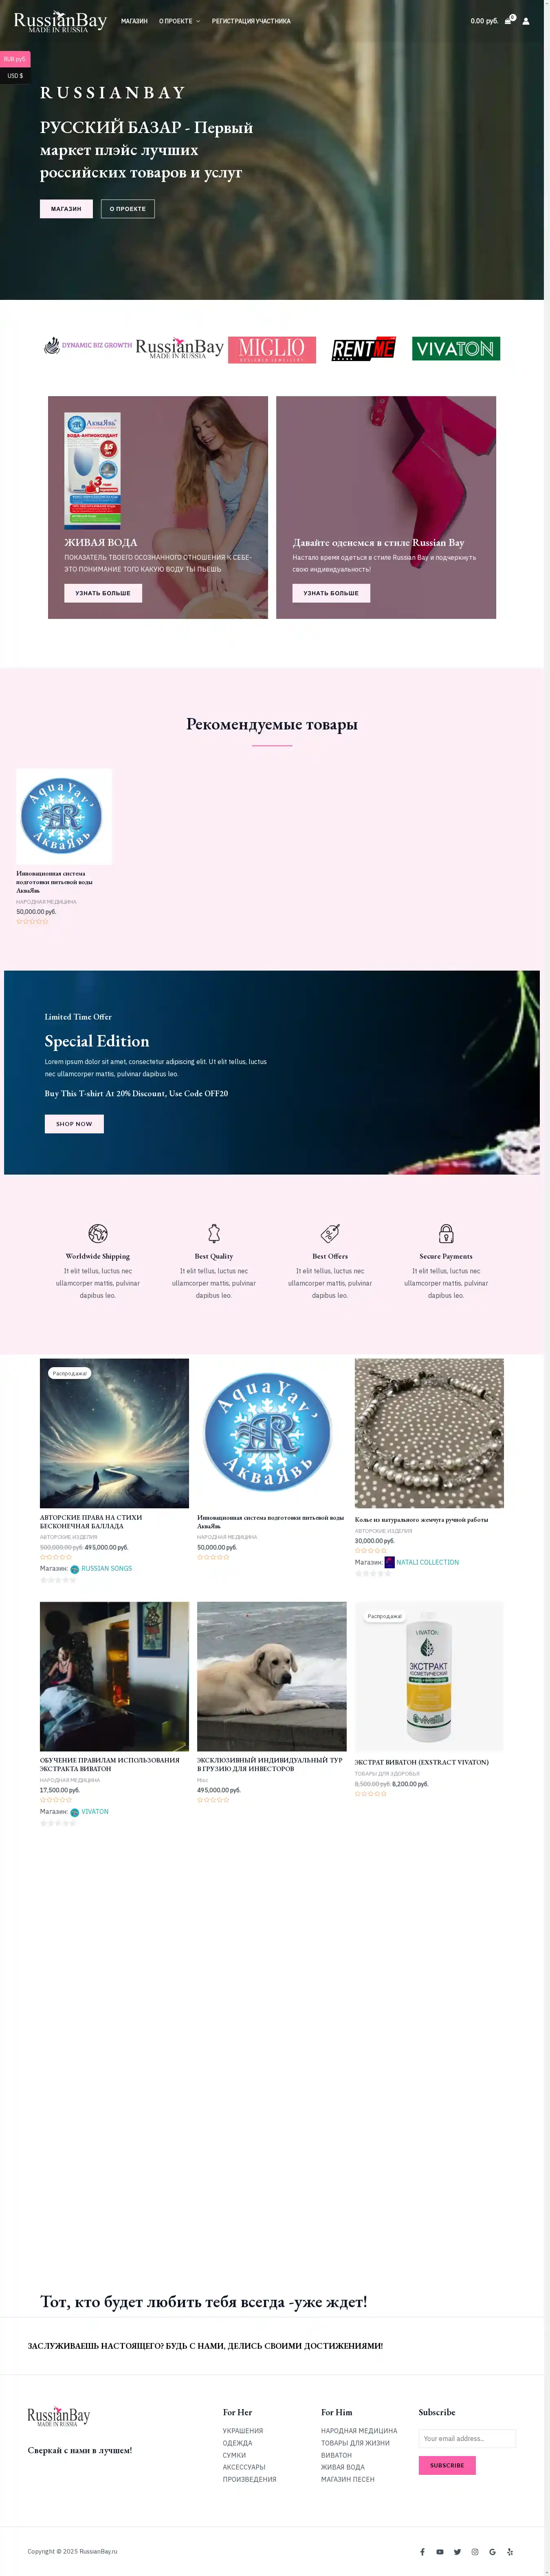This screenshot has width=550, height=2576.
Task: Expand the О ПРОЕКТЕ dropdown menu
Action: click(180, 21)
